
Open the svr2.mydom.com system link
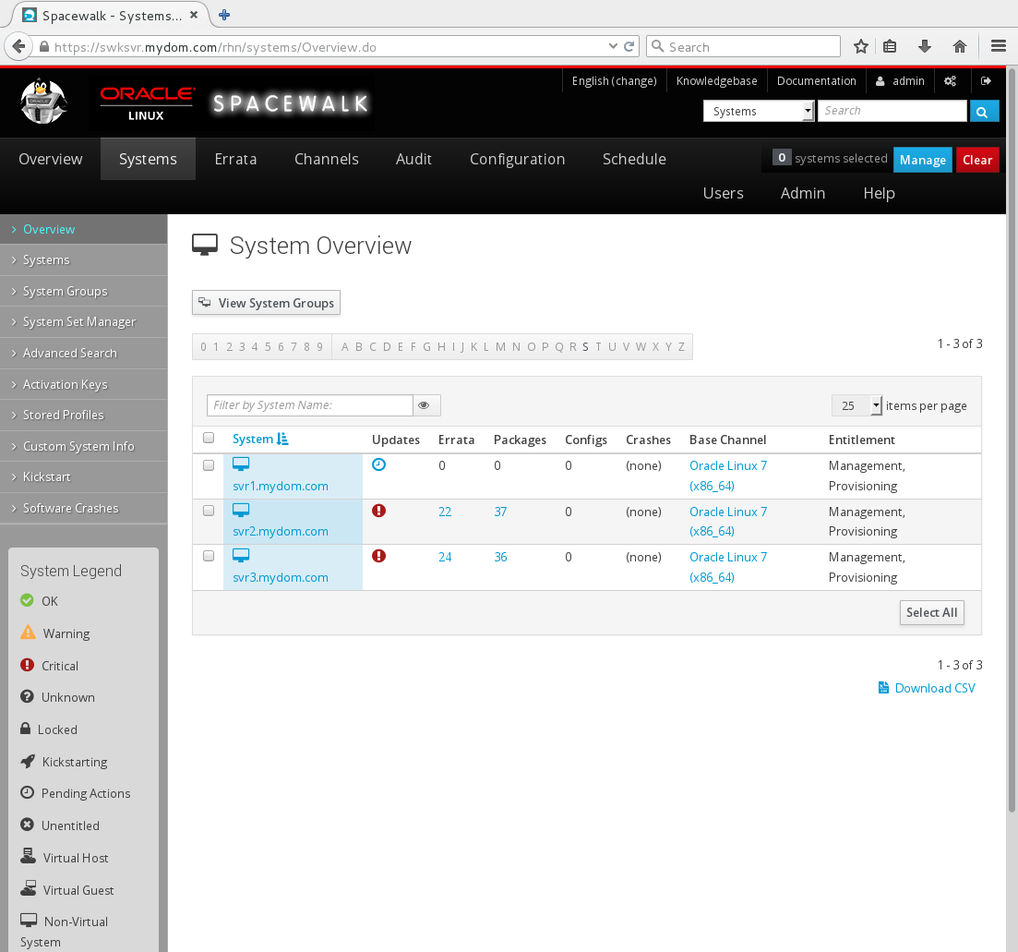click(x=281, y=531)
